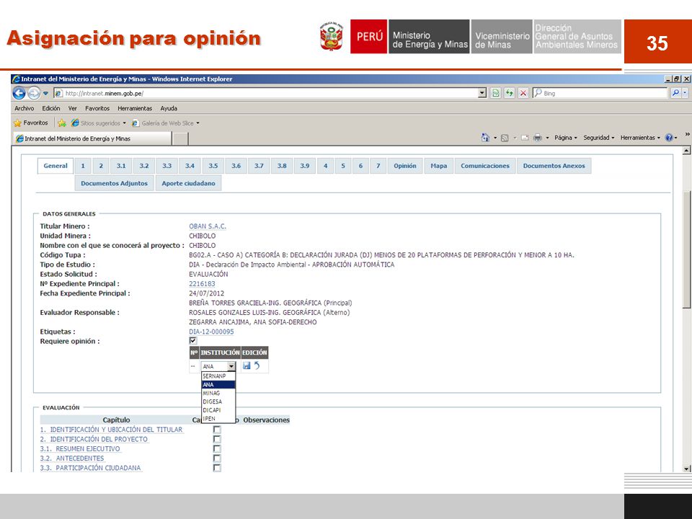Choose DICAPI from the institution list
This screenshot has height=519, width=692.
pos(218,410)
